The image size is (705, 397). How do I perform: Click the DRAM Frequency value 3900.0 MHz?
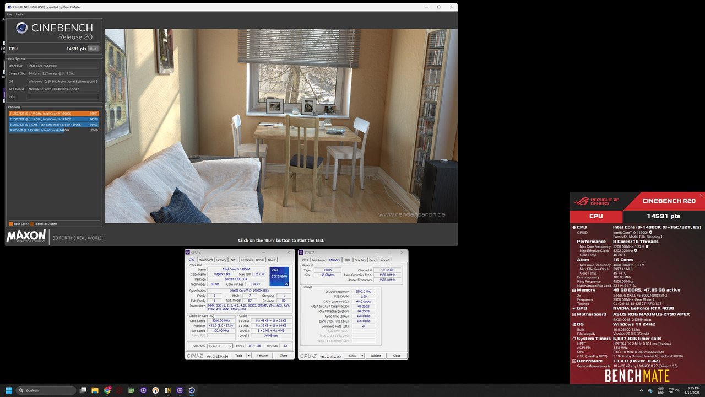click(x=364, y=291)
